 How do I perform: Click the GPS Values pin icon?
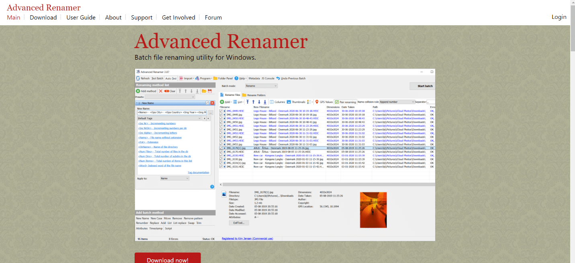tap(317, 102)
